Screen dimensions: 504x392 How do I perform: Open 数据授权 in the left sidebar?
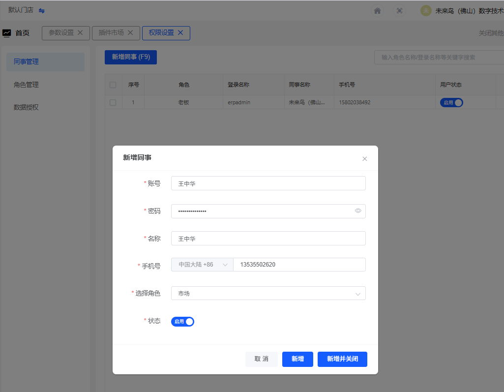27,107
